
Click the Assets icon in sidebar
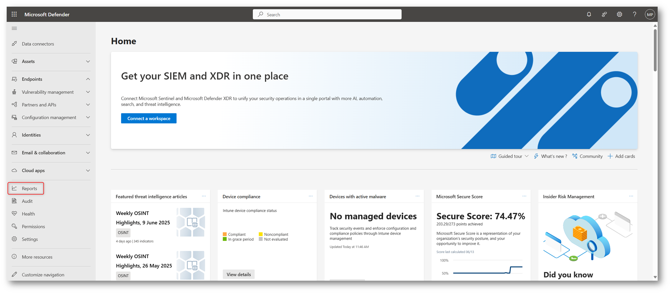click(14, 61)
